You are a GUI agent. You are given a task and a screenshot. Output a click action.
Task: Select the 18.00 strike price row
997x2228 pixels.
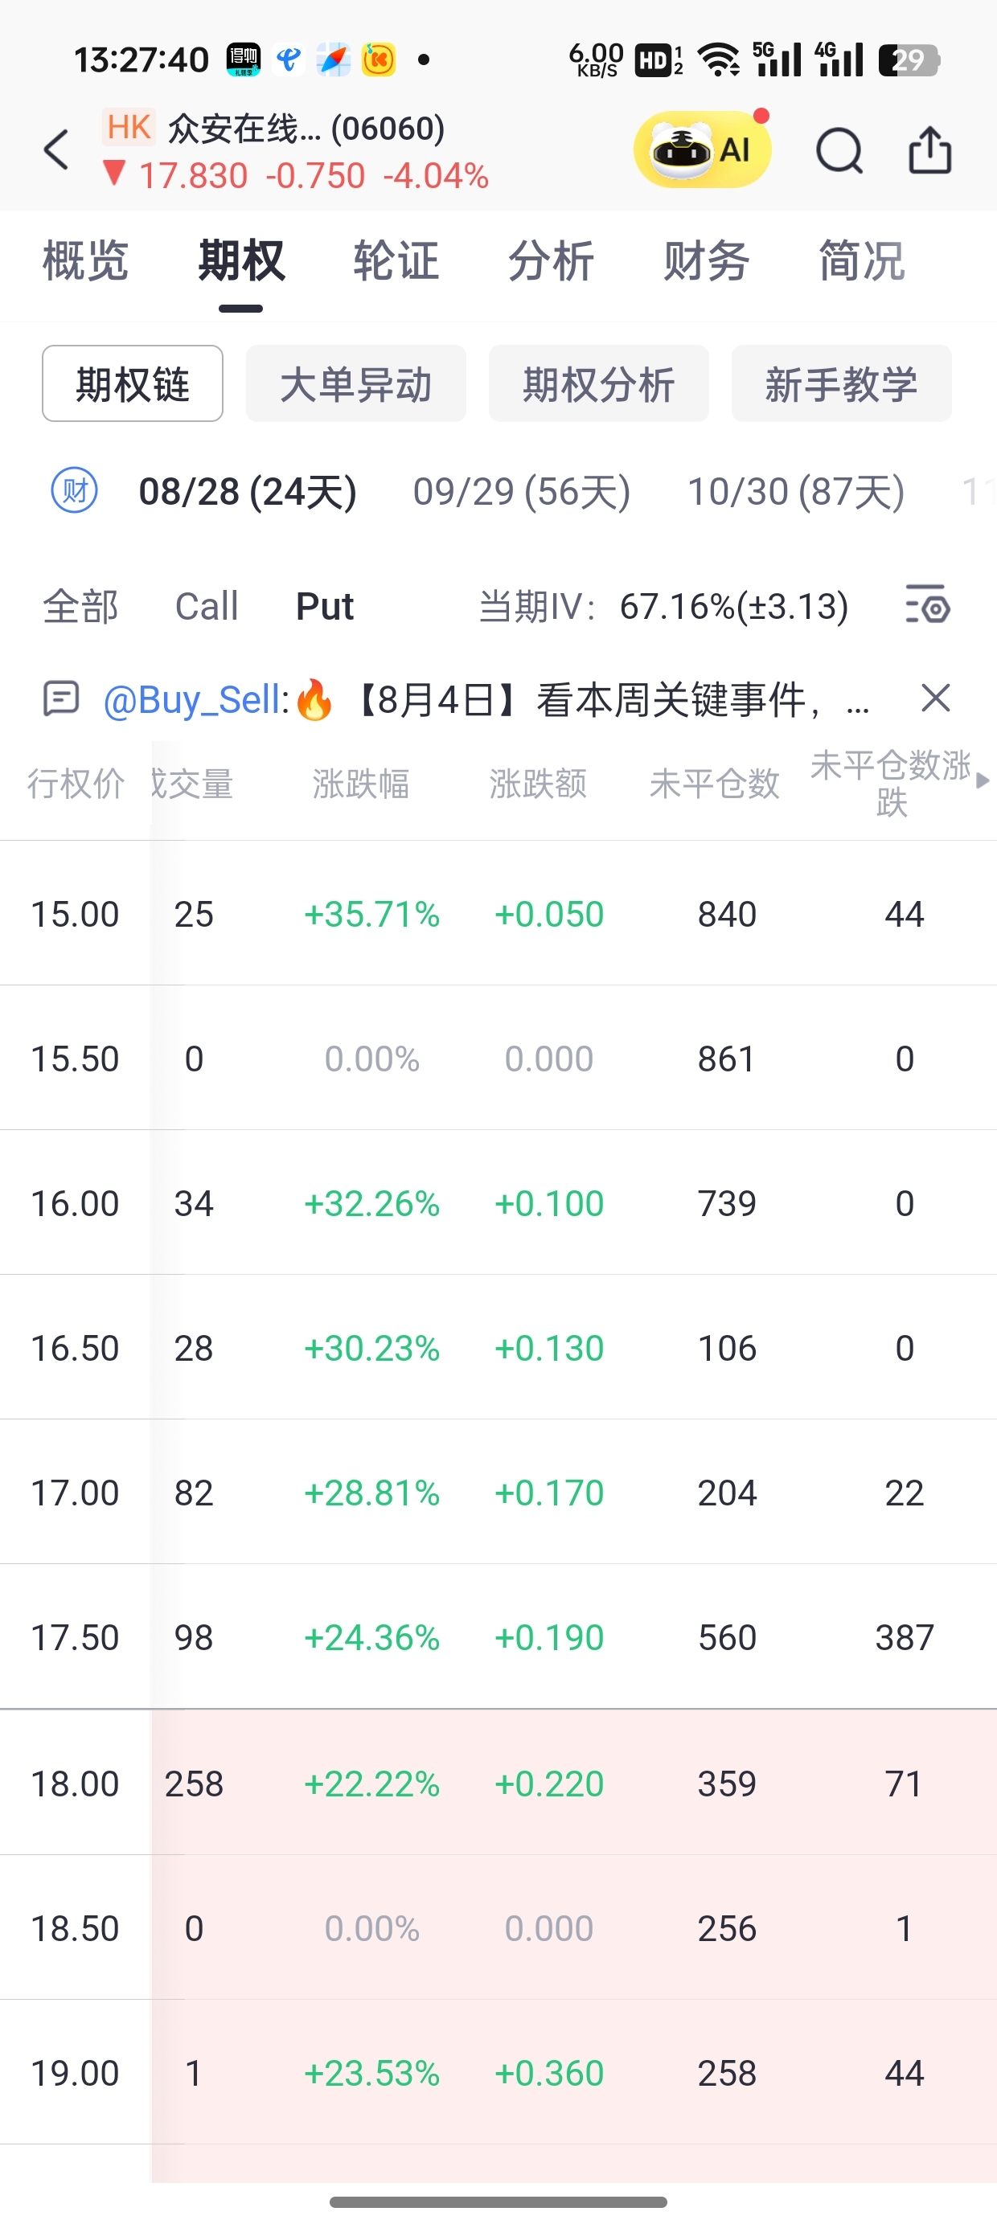click(x=498, y=1783)
